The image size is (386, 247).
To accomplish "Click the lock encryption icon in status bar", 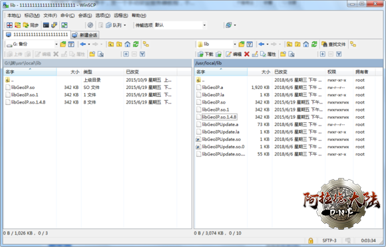I will (310, 240).
